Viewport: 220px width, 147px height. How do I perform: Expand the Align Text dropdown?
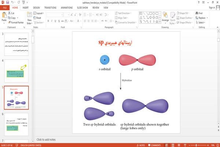click(x=121, y=18)
